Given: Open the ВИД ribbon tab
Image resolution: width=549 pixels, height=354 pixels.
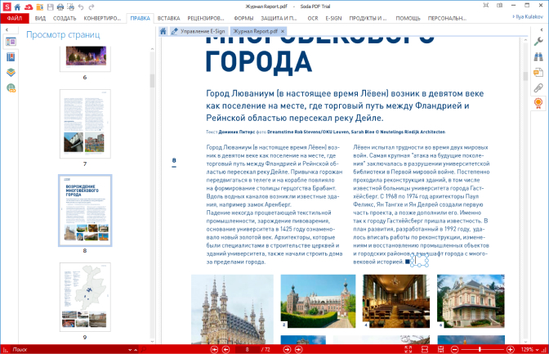Looking at the screenshot, I should (40, 18).
